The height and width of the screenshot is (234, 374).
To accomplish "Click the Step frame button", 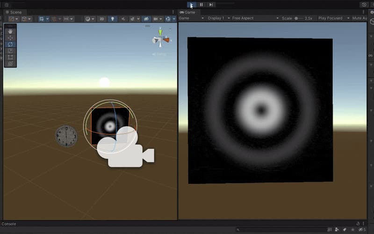I will click(x=211, y=5).
